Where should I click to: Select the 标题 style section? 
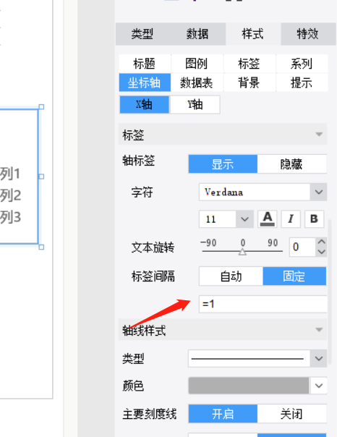[145, 64]
